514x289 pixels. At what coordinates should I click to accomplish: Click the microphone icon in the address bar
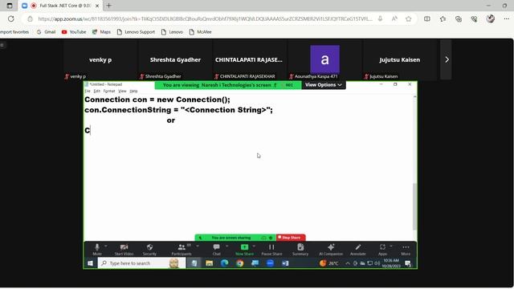point(380,19)
